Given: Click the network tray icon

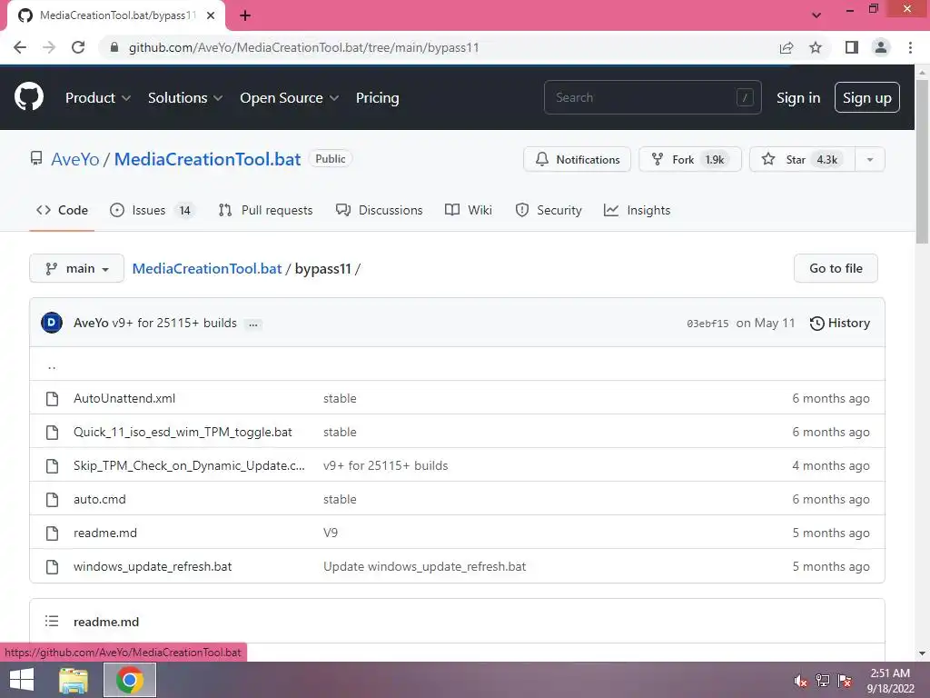Looking at the screenshot, I should [823, 681].
